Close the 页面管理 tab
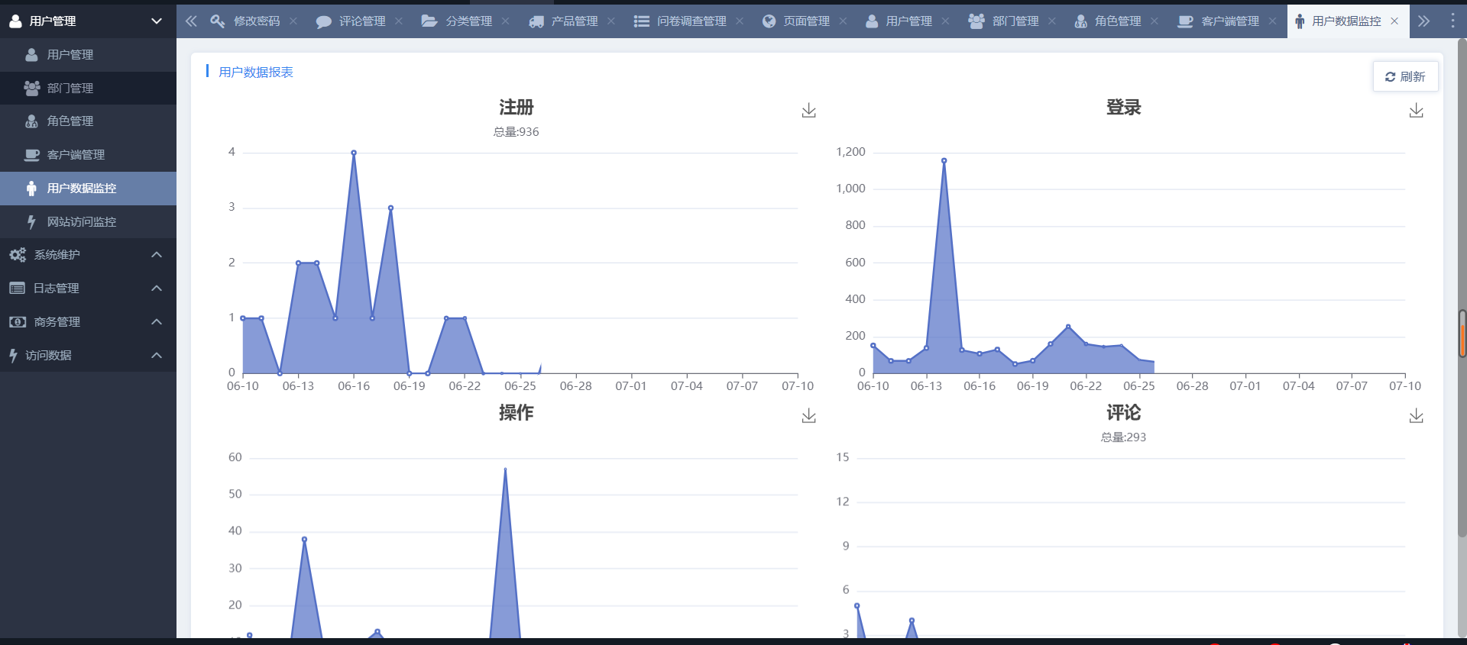This screenshot has width=1467, height=645. (x=843, y=21)
